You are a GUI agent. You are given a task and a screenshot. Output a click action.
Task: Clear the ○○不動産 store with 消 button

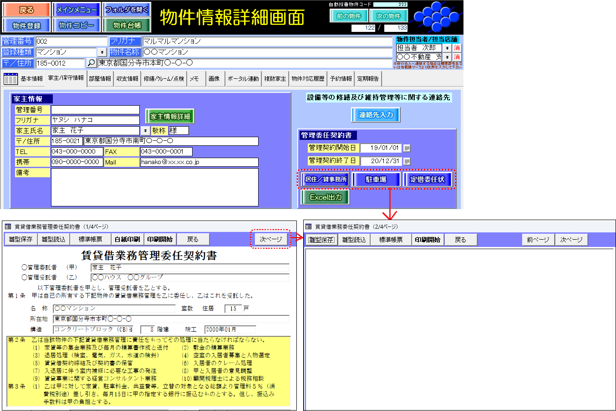(x=457, y=57)
